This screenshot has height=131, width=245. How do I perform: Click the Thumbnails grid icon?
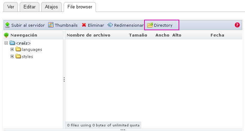[51, 25]
